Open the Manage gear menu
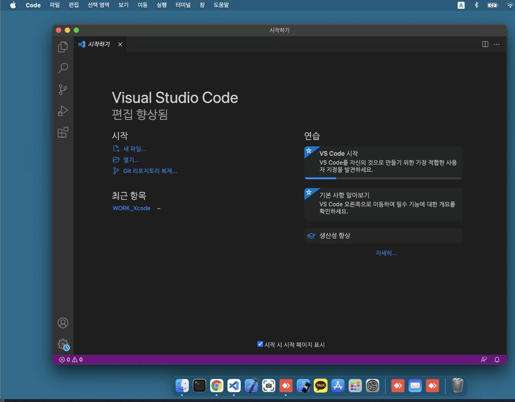 pyautogui.click(x=63, y=344)
